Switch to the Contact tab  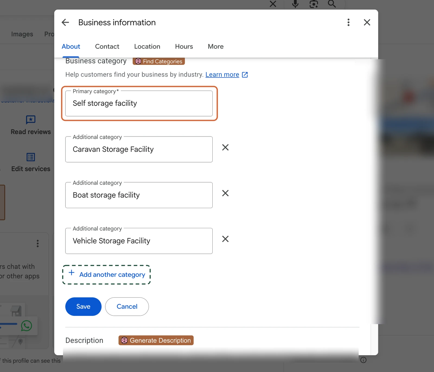pos(107,46)
